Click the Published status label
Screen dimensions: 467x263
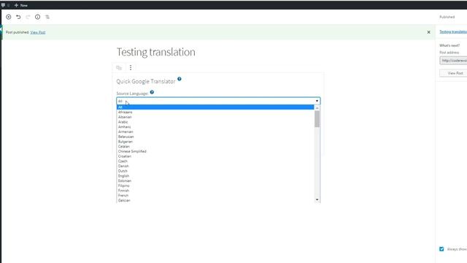(447, 17)
